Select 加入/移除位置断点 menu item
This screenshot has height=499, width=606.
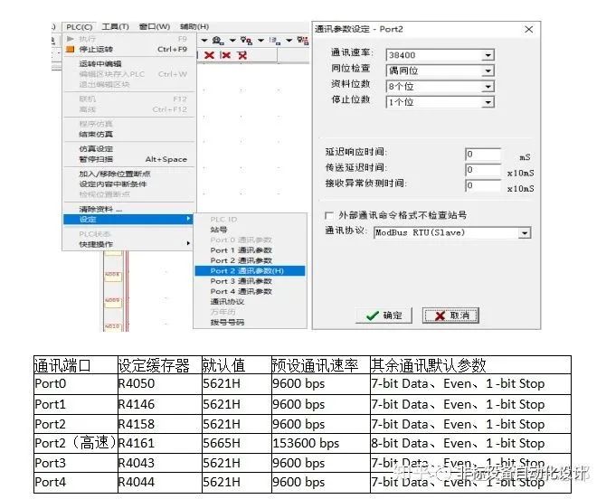click(128, 174)
